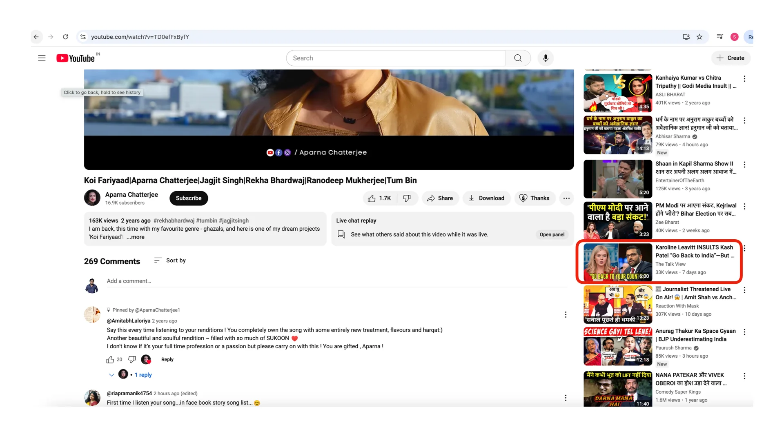The image size is (784, 441).
Task: Click the YouTube logo to go home
Action: click(x=76, y=58)
